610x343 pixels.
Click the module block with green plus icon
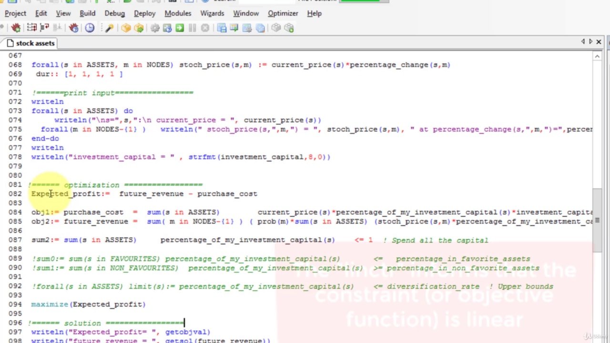click(289, 28)
